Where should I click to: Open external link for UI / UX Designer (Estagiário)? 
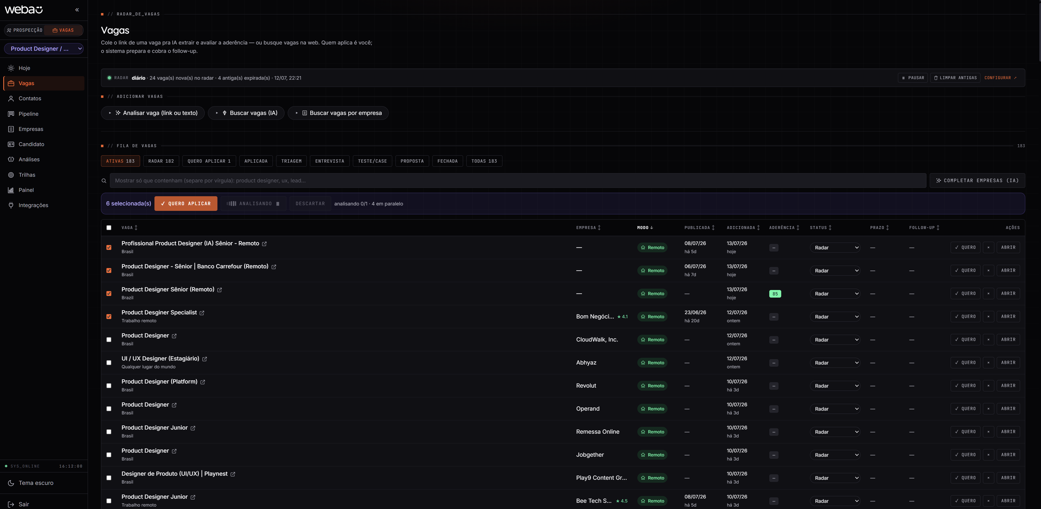coord(204,359)
